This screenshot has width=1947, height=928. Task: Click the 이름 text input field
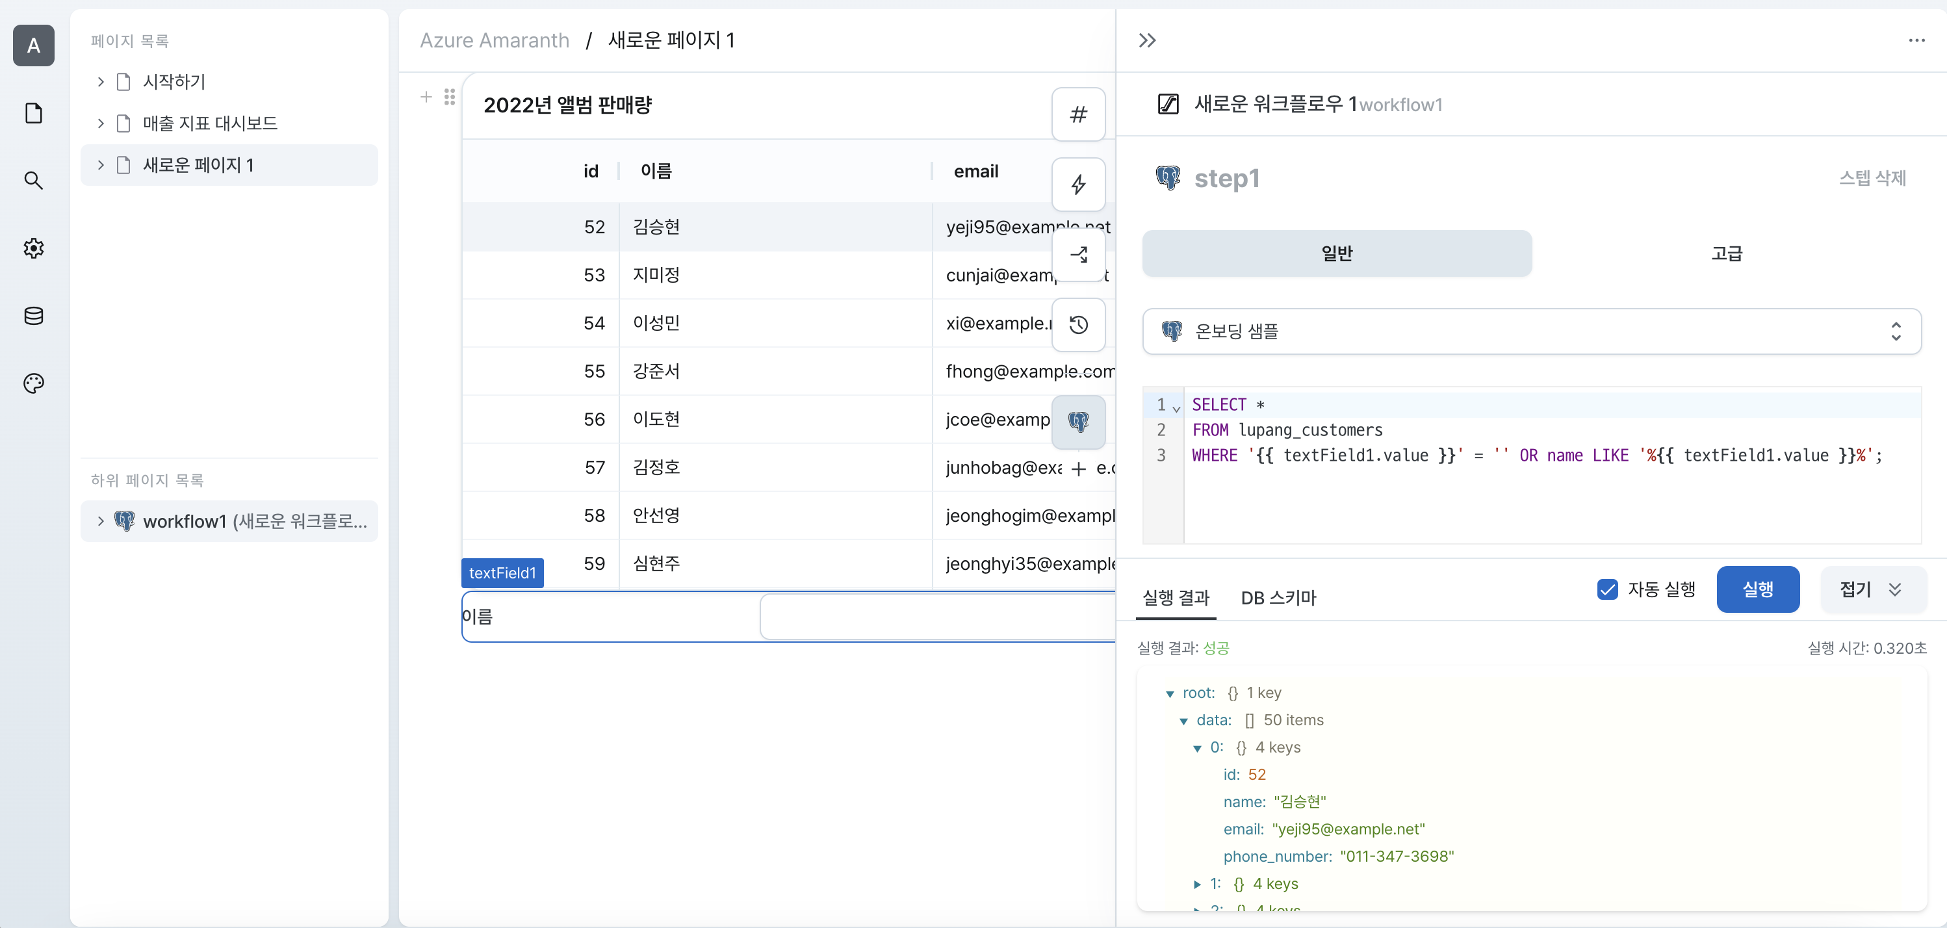tap(937, 616)
